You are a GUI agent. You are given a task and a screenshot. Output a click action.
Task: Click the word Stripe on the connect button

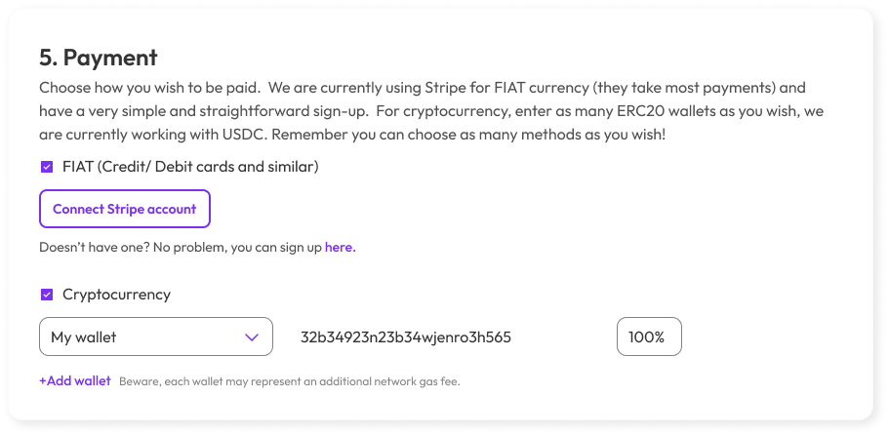point(129,209)
